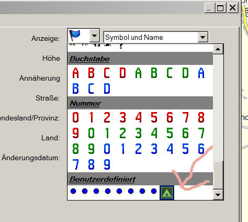This screenshot has height=222, width=248.
Task: Expand the Symbol und Name dropdown
Action: pos(202,37)
